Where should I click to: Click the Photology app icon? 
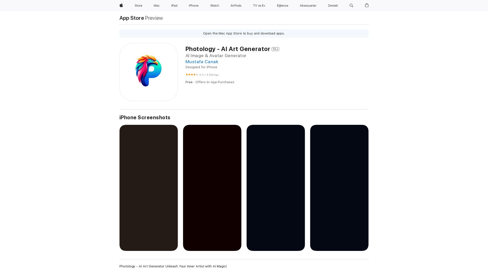(x=148, y=72)
